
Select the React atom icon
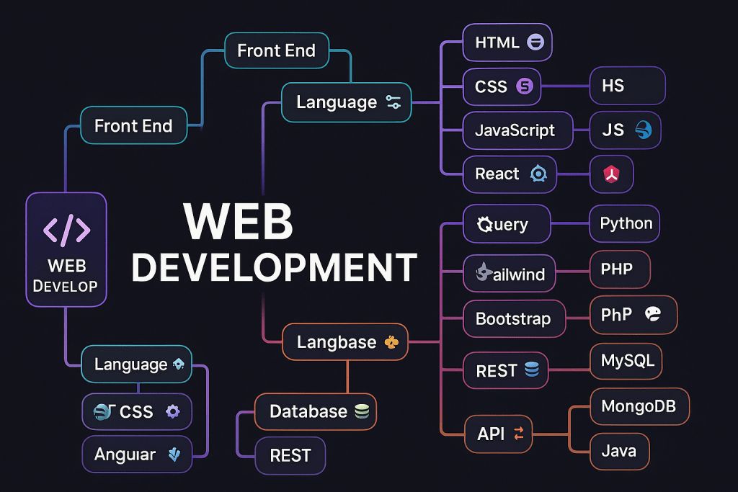(x=538, y=174)
